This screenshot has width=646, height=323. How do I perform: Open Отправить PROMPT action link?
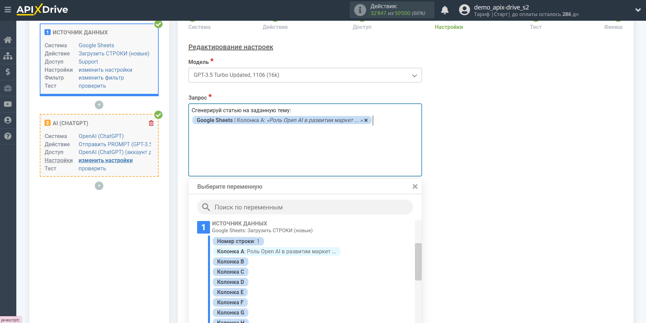(x=115, y=144)
